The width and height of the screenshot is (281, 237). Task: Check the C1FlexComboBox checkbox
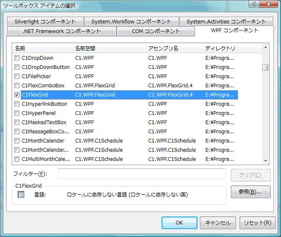click(x=17, y=85)
